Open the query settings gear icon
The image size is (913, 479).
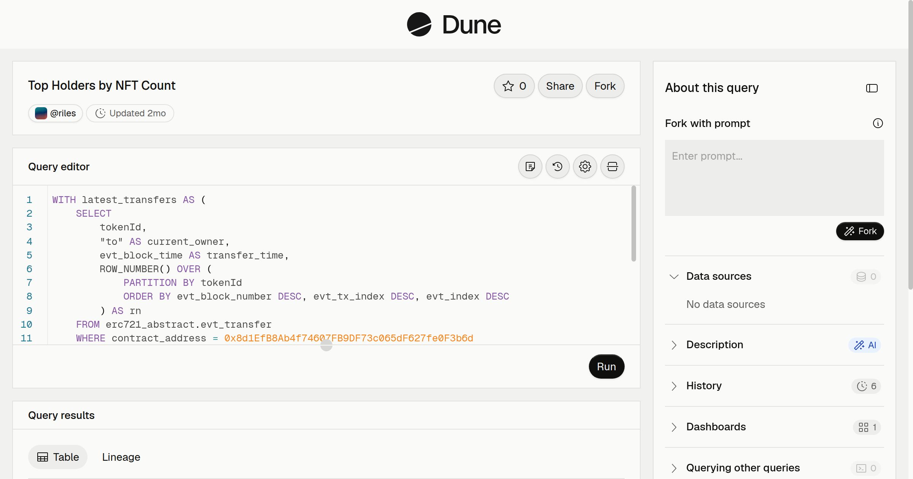pos(585,167)
